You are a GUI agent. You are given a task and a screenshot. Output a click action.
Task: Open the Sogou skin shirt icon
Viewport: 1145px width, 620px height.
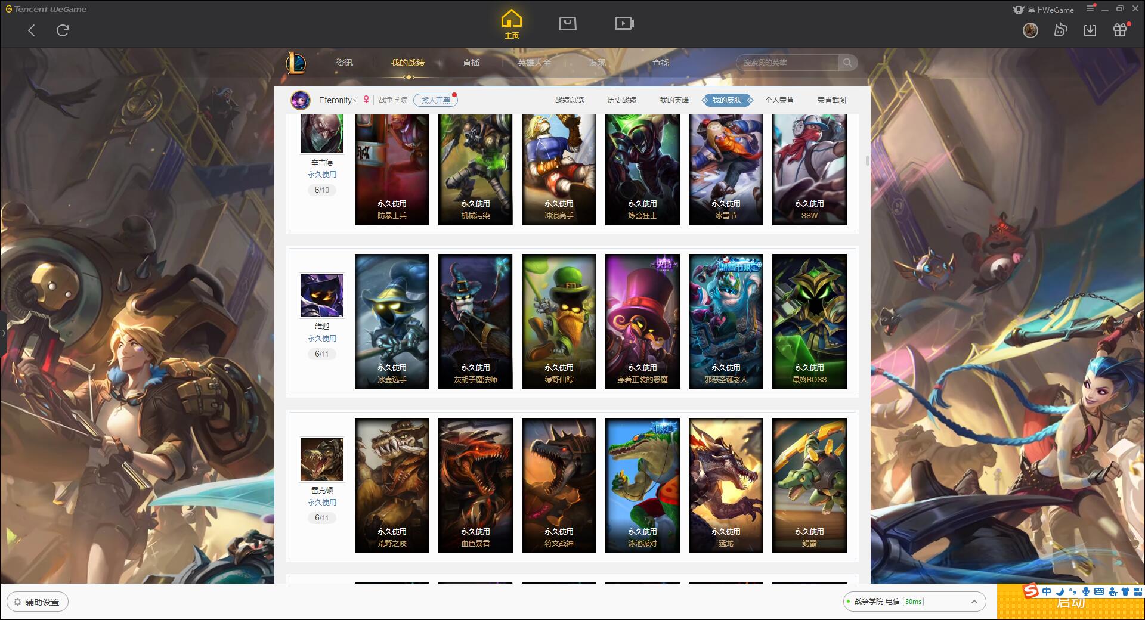(1125, 591)
